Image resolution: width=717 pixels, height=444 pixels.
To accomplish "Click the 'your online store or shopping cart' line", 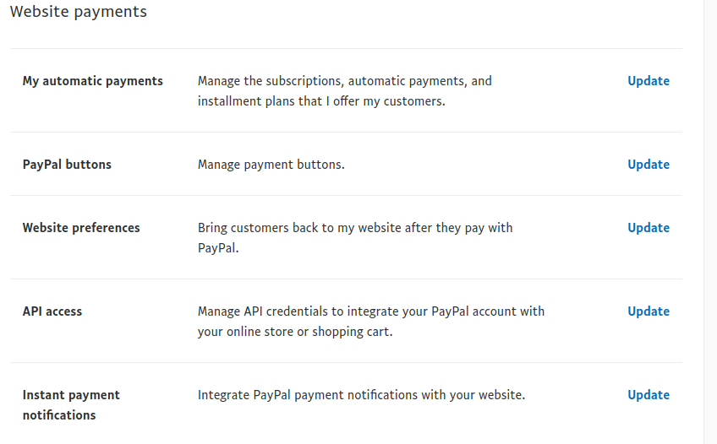I will (x=295, y=332).
